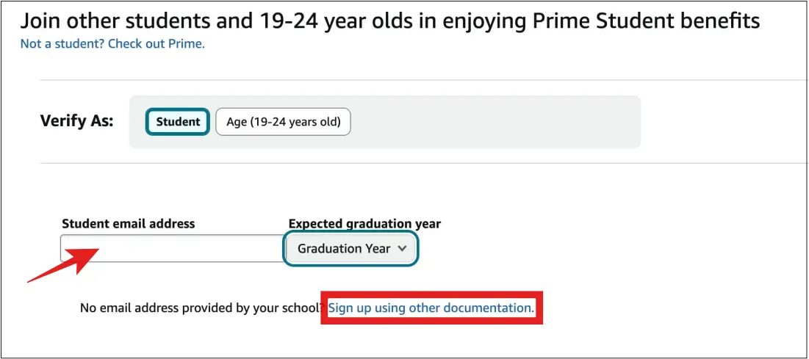Click 'No email address provided by your school?' text

pos(201,308)
